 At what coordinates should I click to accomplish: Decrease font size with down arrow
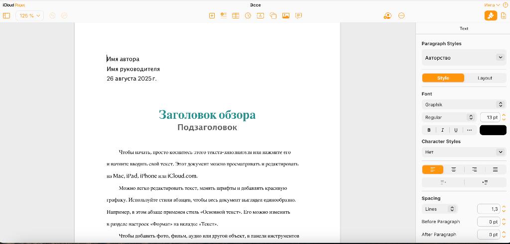[x=504, y=119]
